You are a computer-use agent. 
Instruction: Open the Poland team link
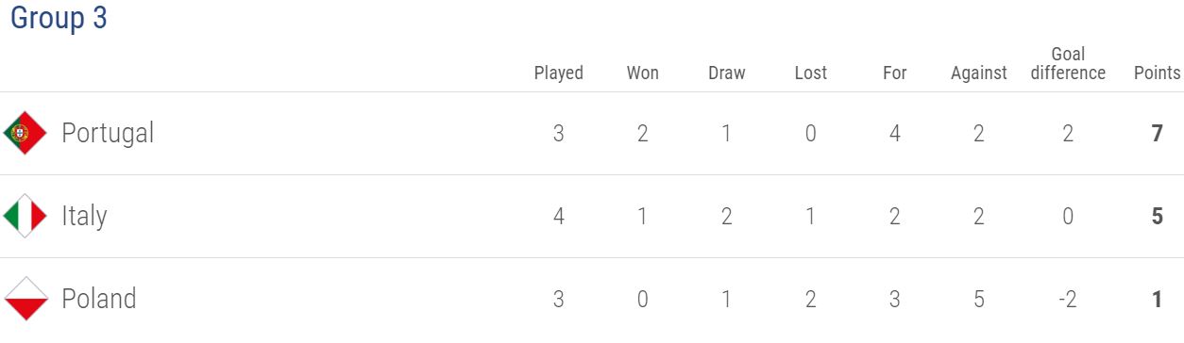coord(99,299)
